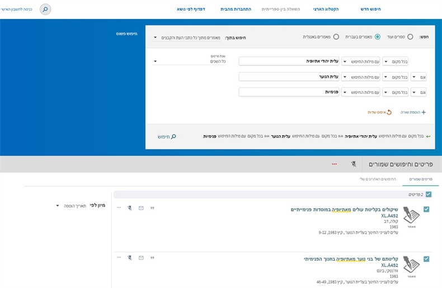Image resolution: width=442 pixels, height=288 pixels.
Task: Select the מאמרים באנגלית radio button
Action: (336, 37)
